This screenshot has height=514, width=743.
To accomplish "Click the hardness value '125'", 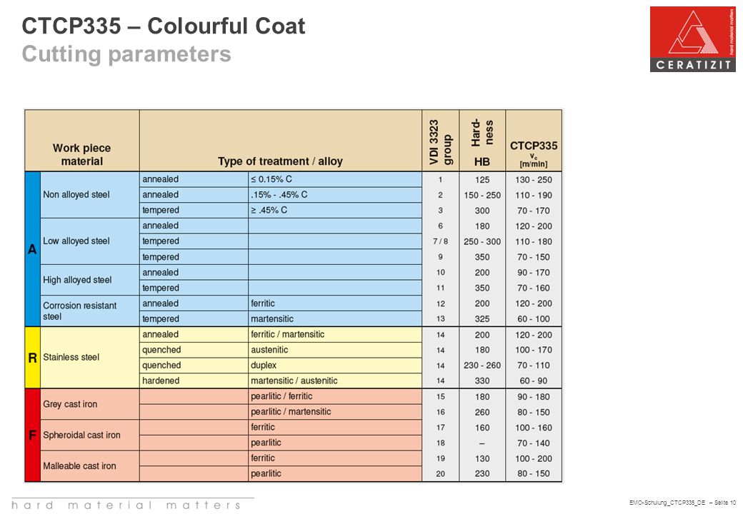I will [482, 180].
